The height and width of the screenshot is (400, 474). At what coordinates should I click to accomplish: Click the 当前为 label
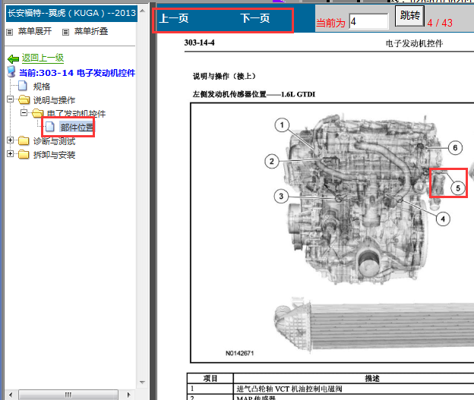pyautogui.click(x=330, y=23)
